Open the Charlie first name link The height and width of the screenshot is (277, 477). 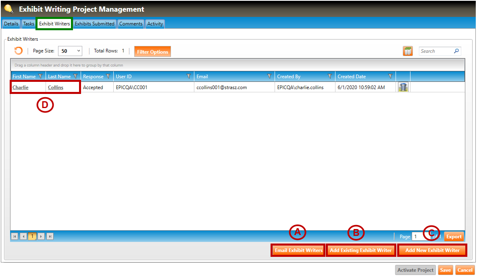21,87
